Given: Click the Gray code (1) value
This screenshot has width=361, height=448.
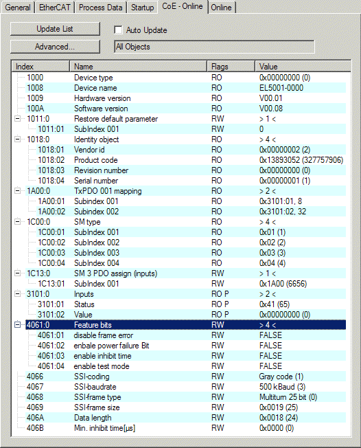Looking at the screenshot, I should [281, 377].
